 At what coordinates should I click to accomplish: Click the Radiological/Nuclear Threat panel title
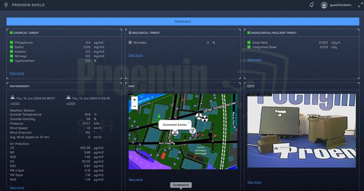[274, 33]
